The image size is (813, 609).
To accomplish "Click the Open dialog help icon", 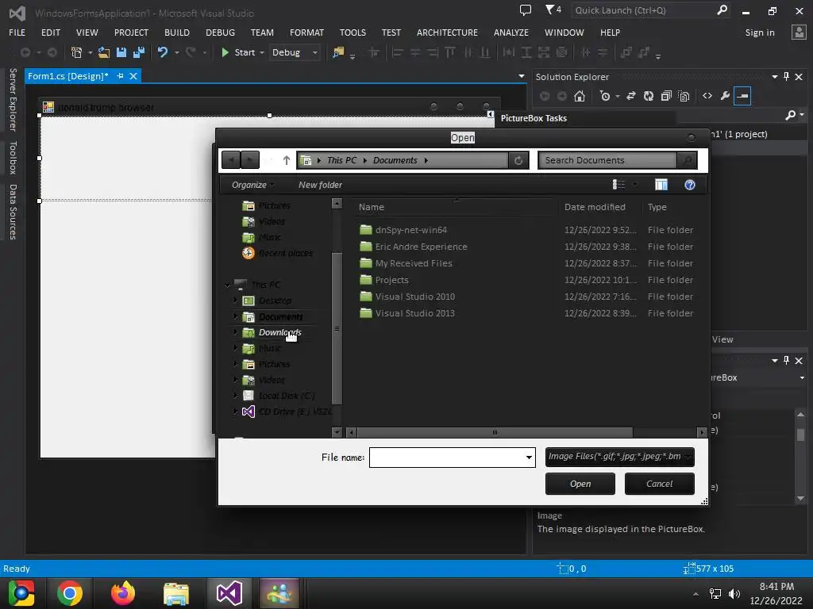I will (690, 185).
